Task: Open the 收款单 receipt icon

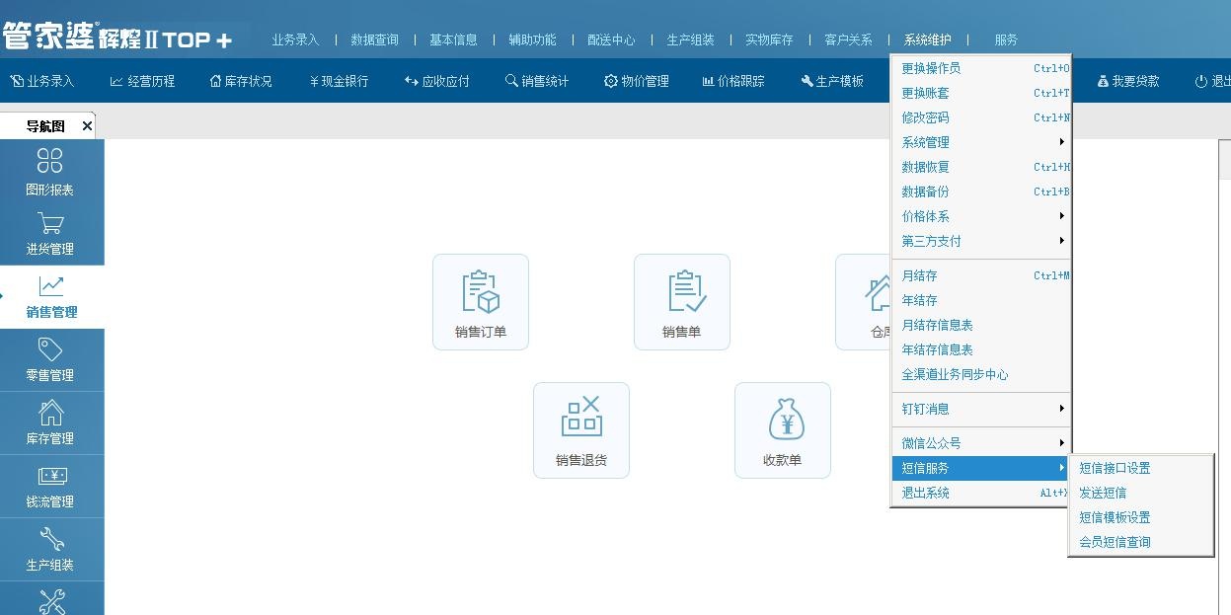Action: click(782, 429)
